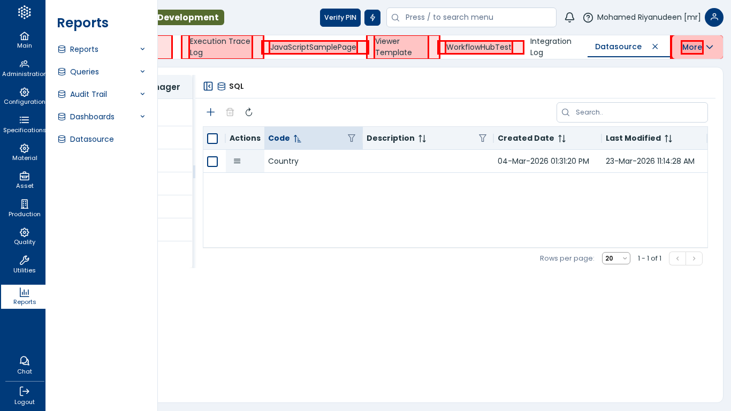Expand the Queries menu group
The width and height of the screenshot is (731, 411).
tap(101, 72)
